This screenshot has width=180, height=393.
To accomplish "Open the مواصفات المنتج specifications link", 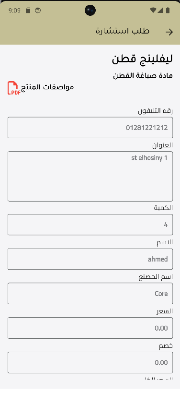I will coord(47,87).
